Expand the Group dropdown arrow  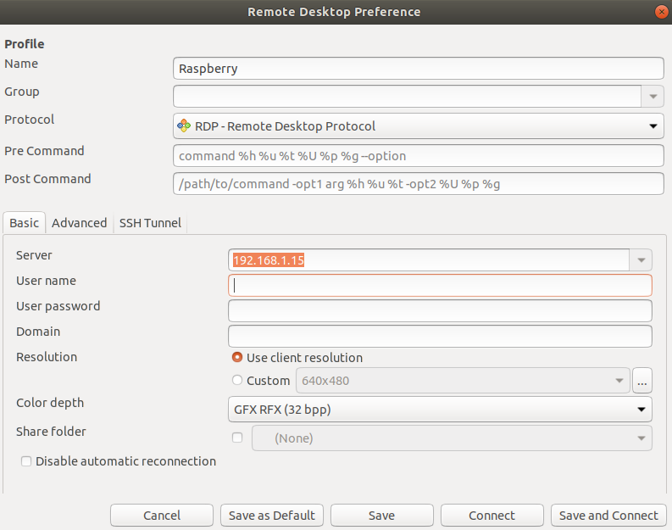click(x=653, y=97)
